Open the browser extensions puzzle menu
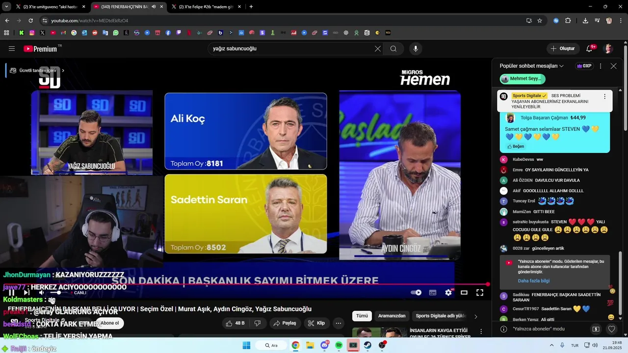 point(568,21)
